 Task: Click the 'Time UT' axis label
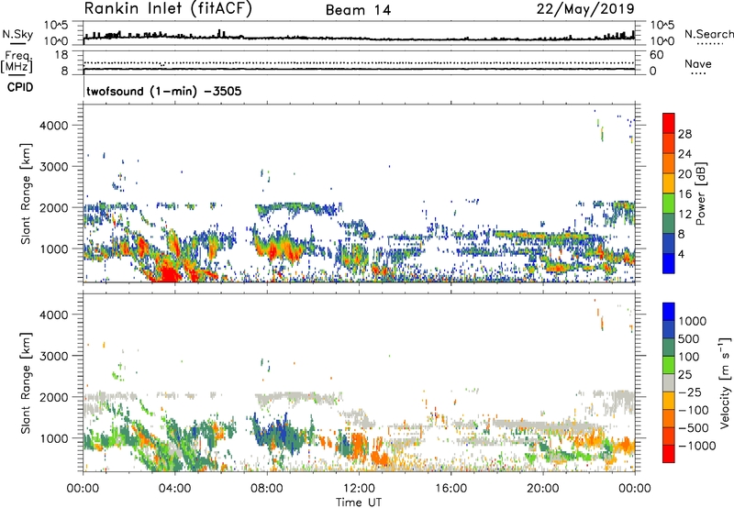click(359, 502)
